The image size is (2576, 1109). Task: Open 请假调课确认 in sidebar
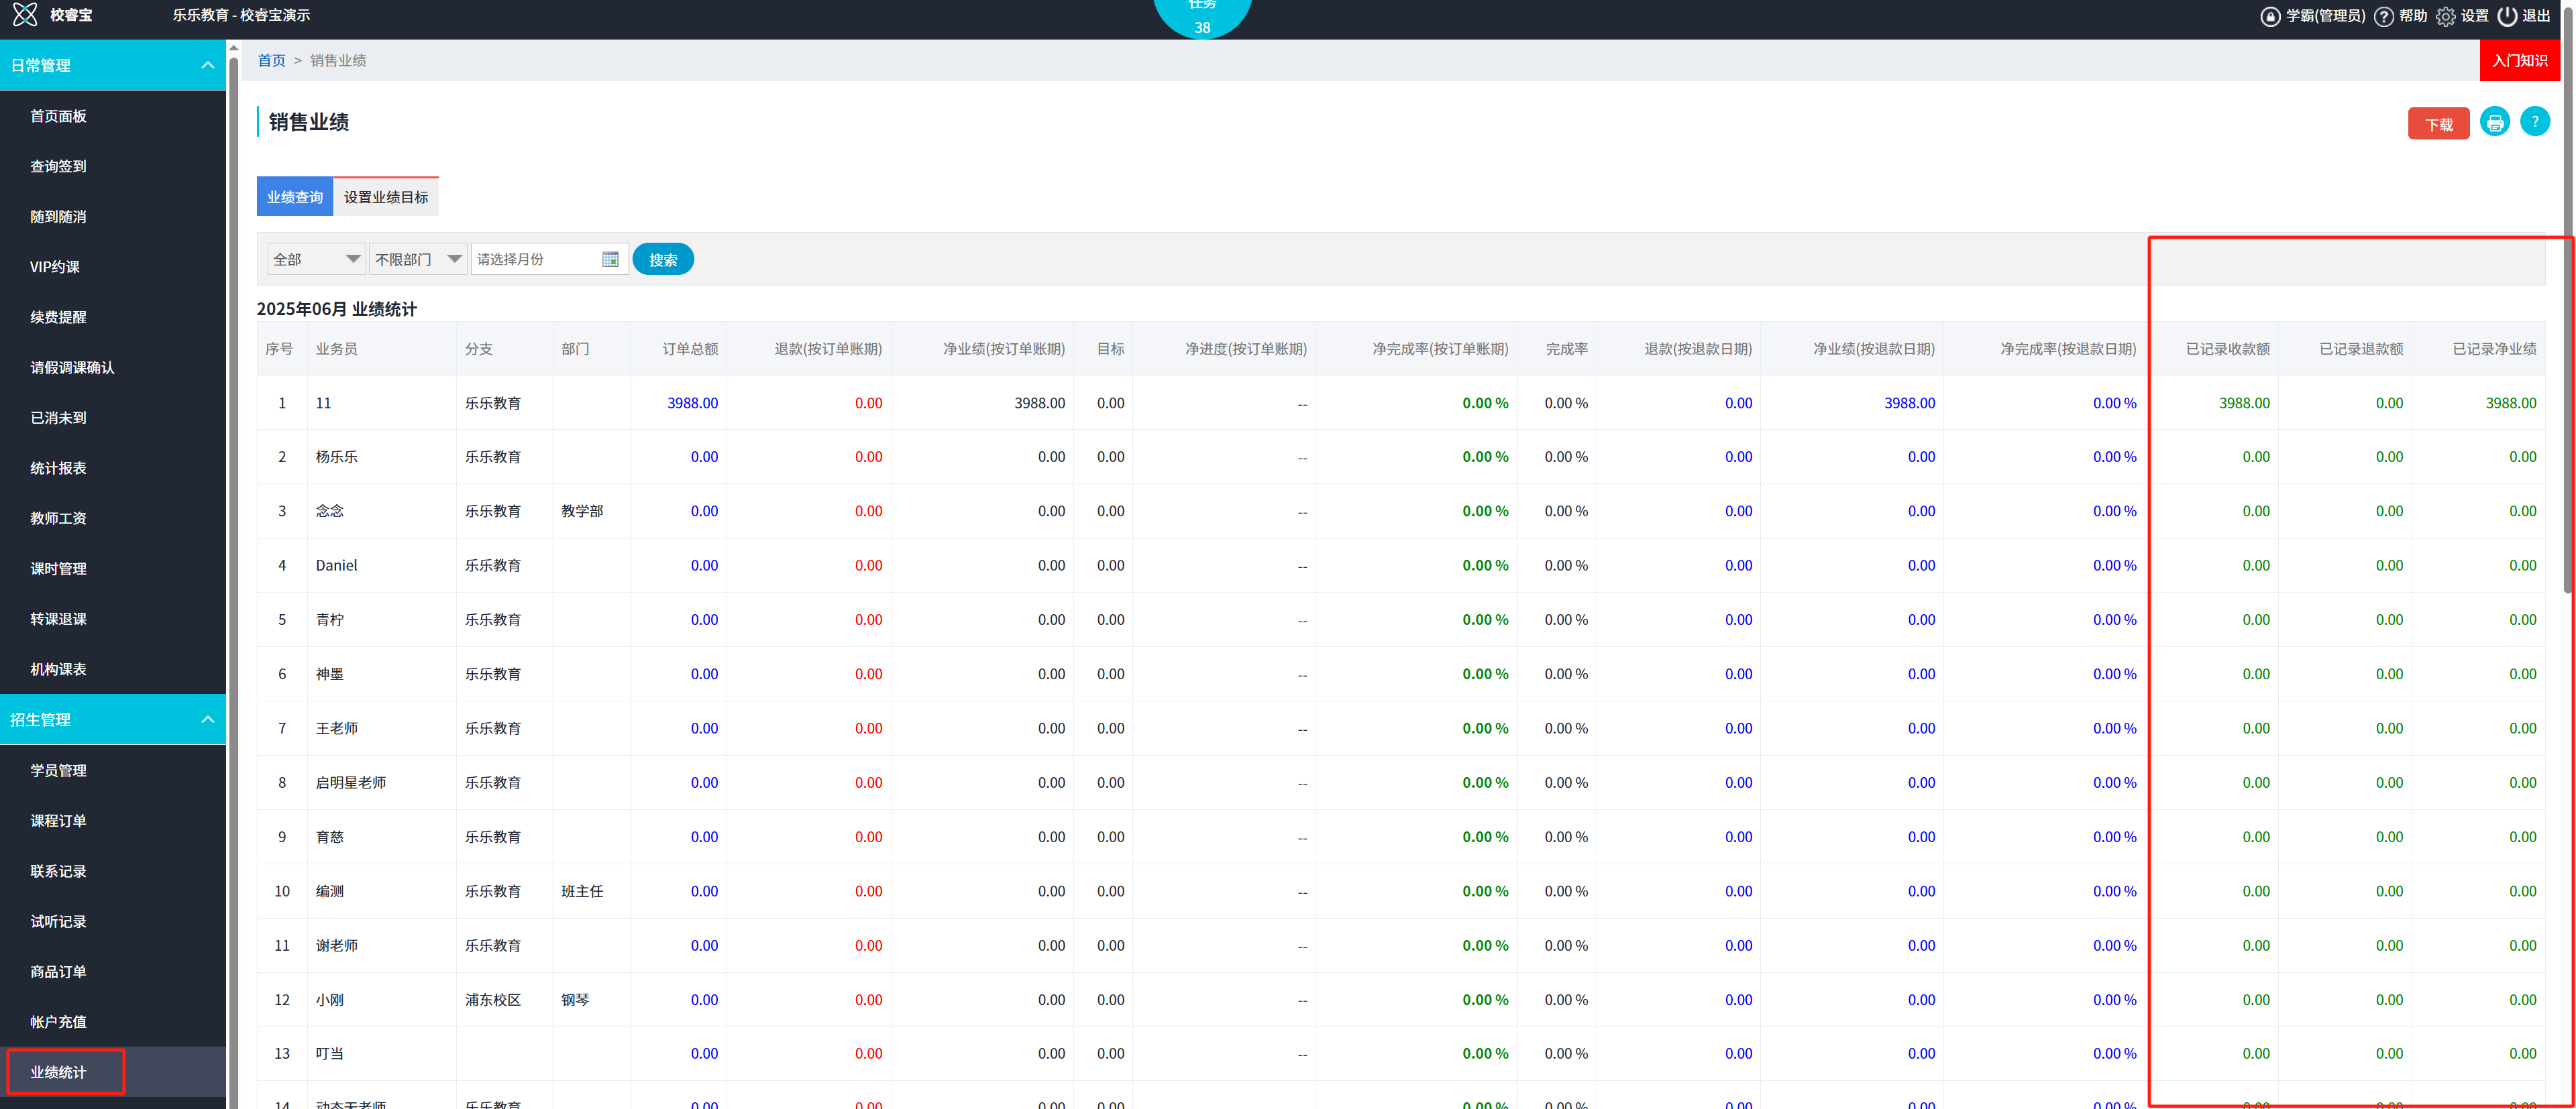point(72,367)
